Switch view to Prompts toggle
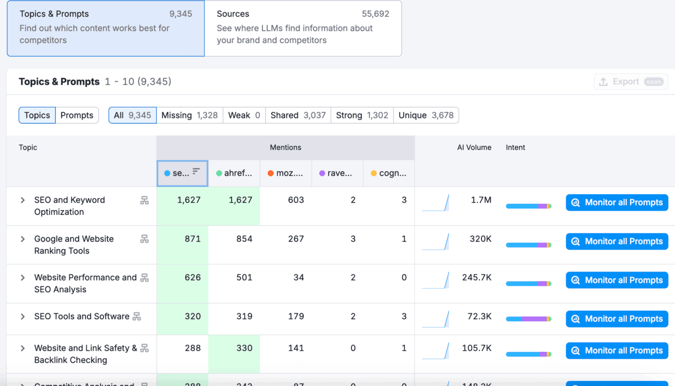The height and width of the screenshot is (386, 675). pos(76,115)
